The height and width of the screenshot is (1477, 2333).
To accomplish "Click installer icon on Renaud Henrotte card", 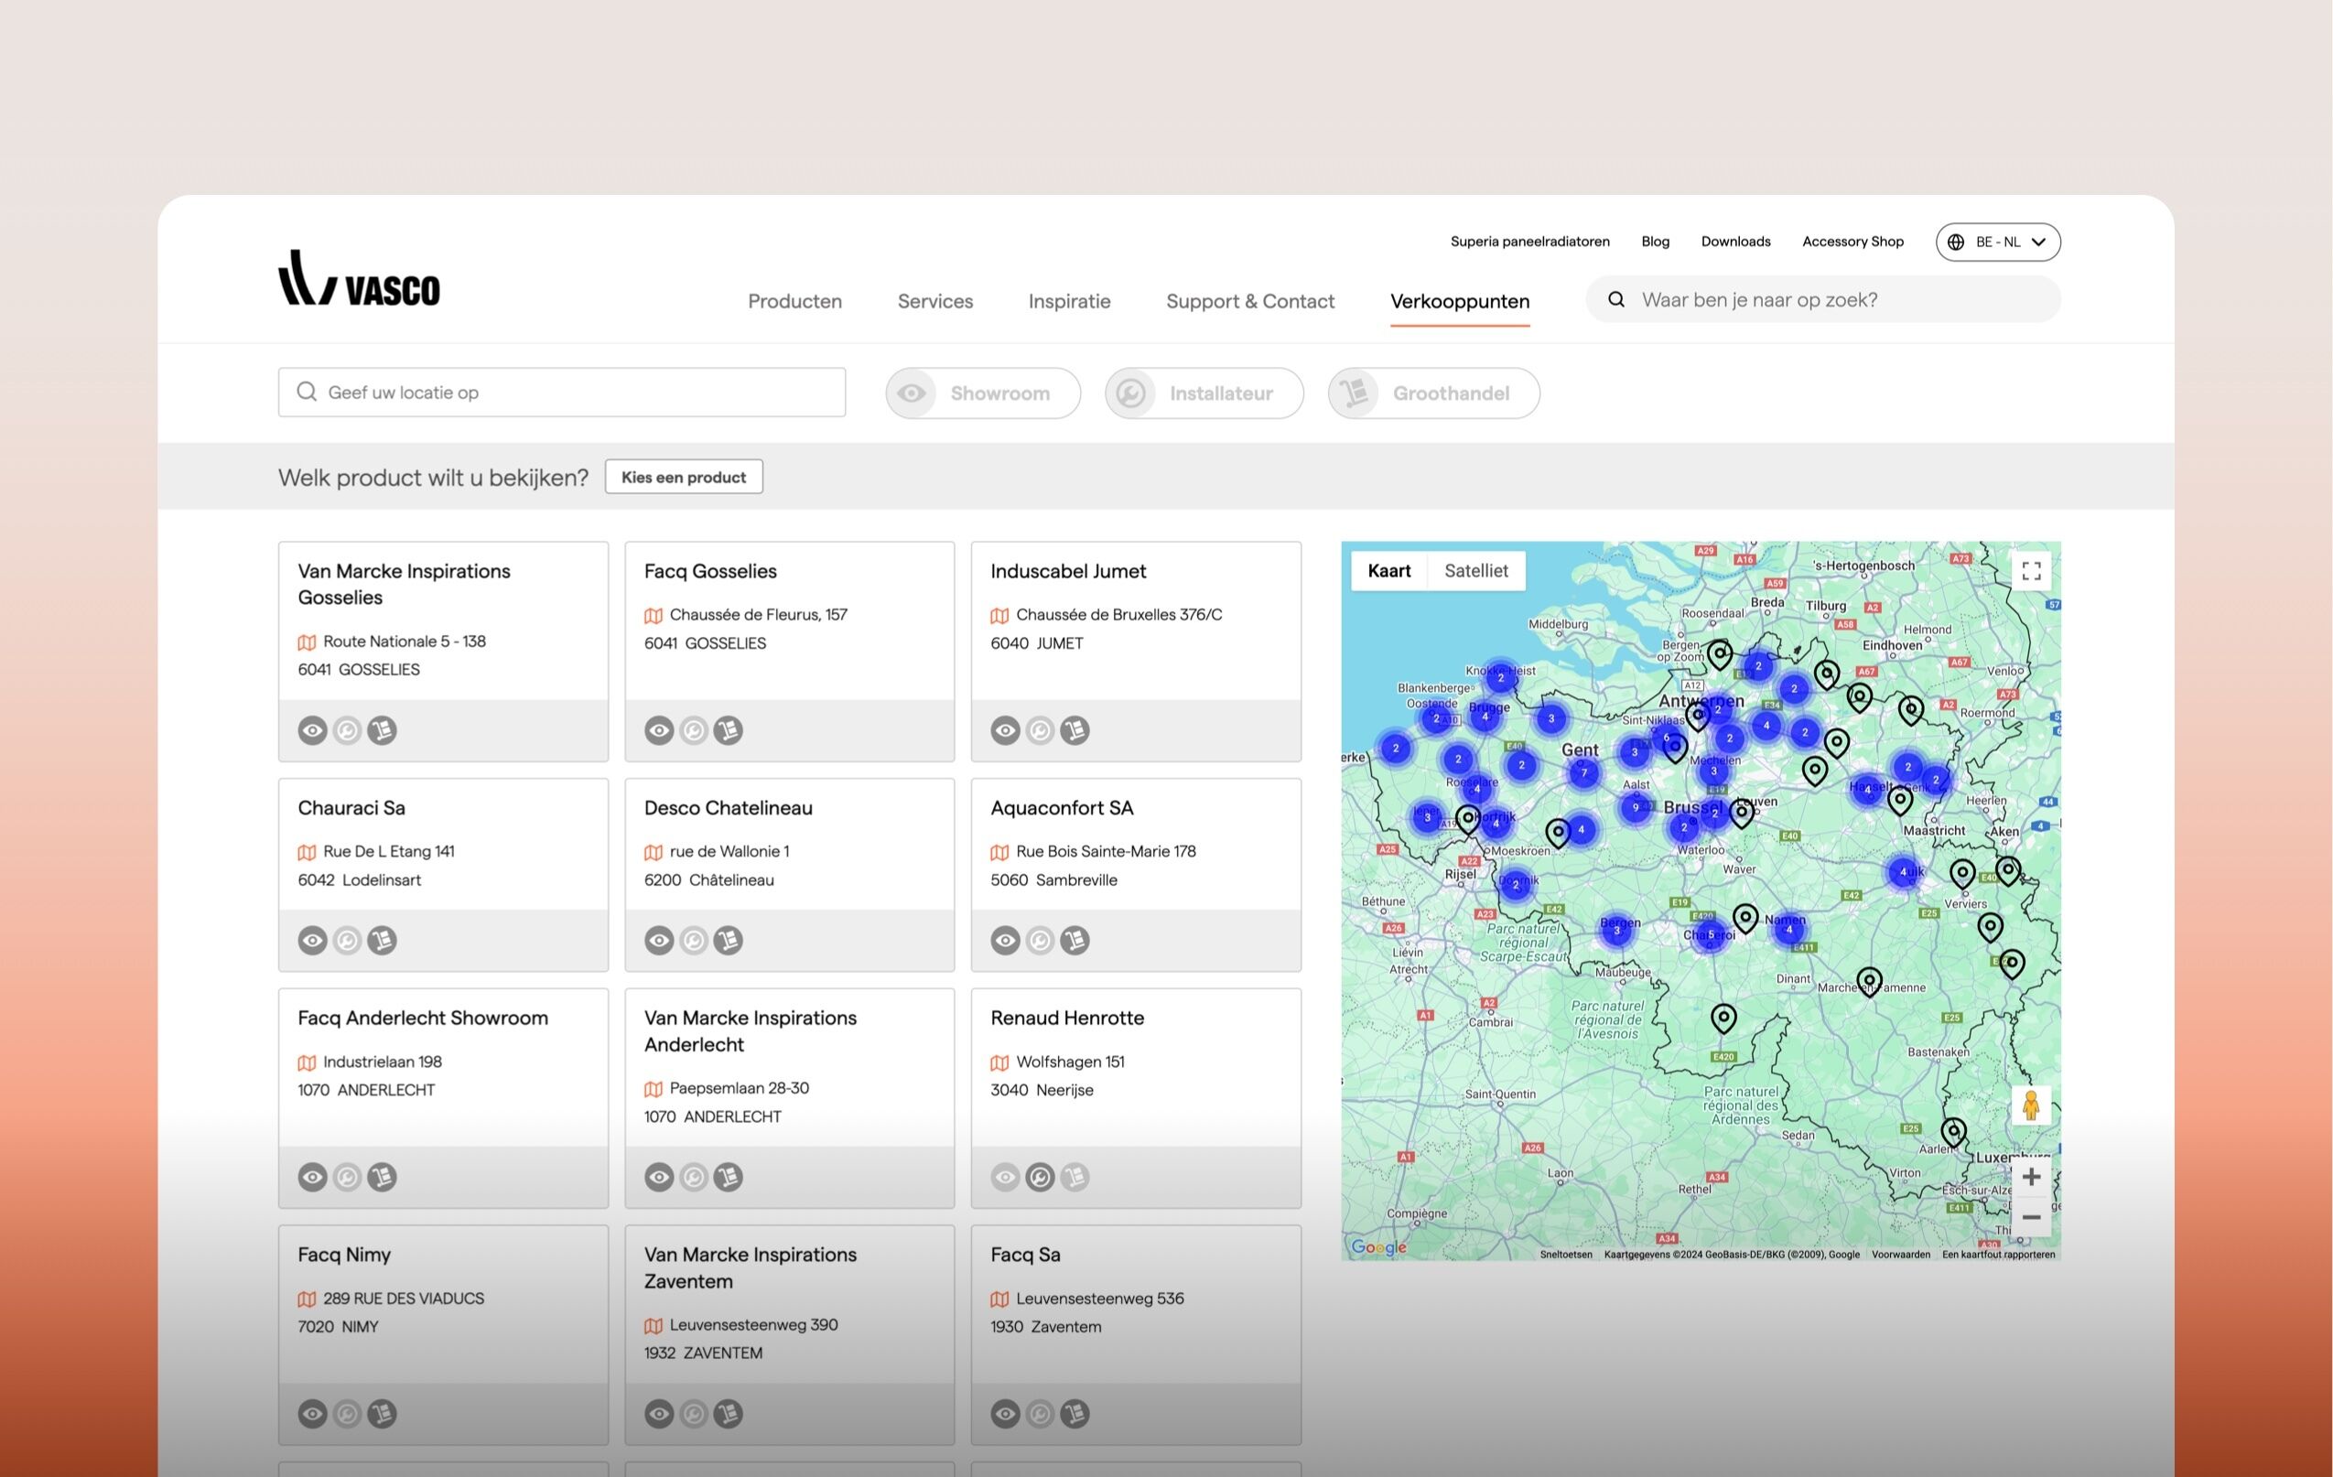I will [x=1040, y=1177].
